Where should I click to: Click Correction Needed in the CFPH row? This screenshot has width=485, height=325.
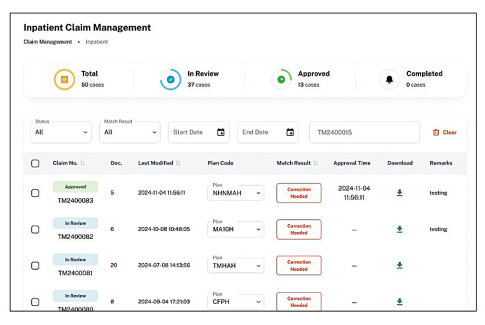299,302
